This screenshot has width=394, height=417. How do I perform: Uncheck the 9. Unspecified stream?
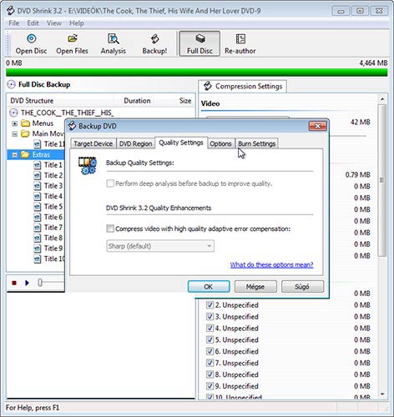[x=210, y=386]
